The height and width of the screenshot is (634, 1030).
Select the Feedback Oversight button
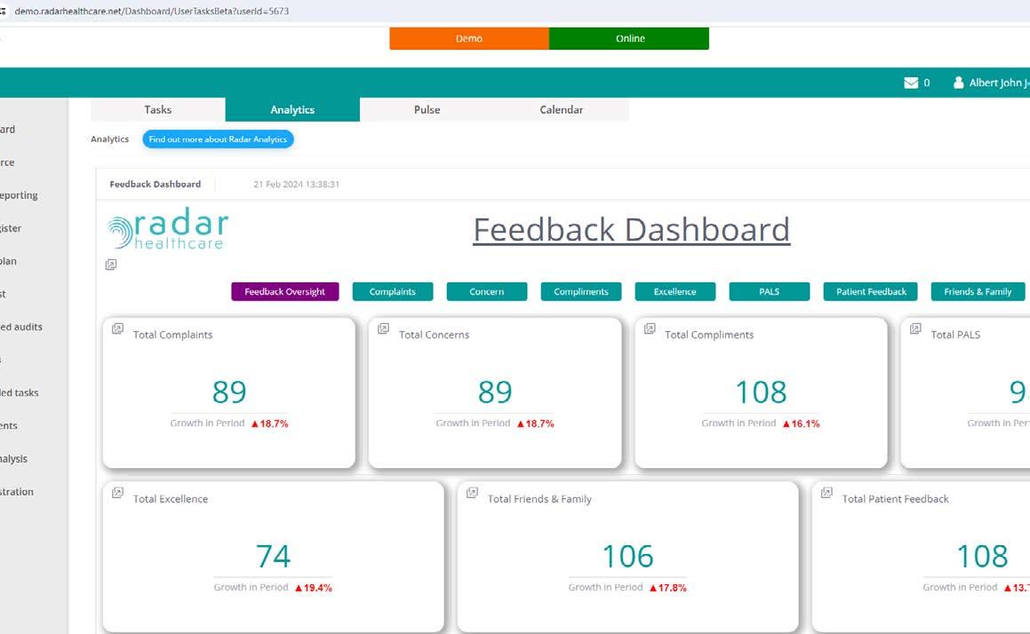(285, 291)
